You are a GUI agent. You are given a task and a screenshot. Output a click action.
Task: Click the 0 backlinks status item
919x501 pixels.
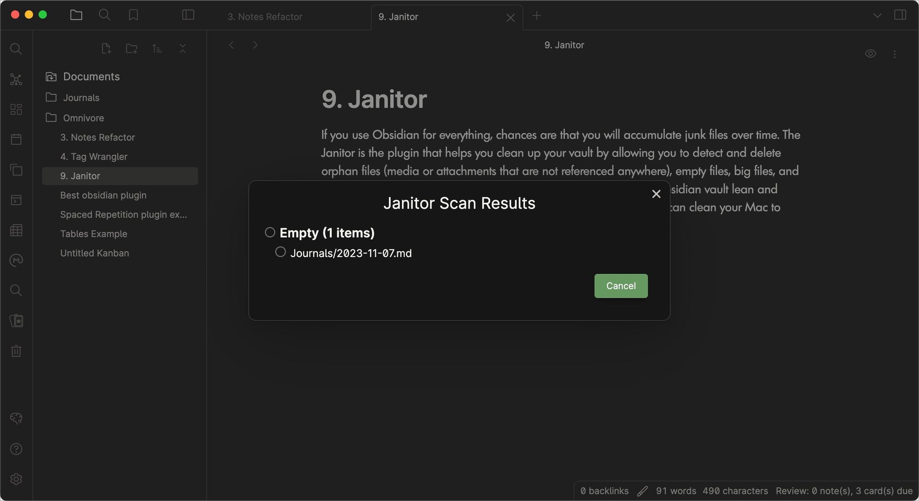coord(604,491)
